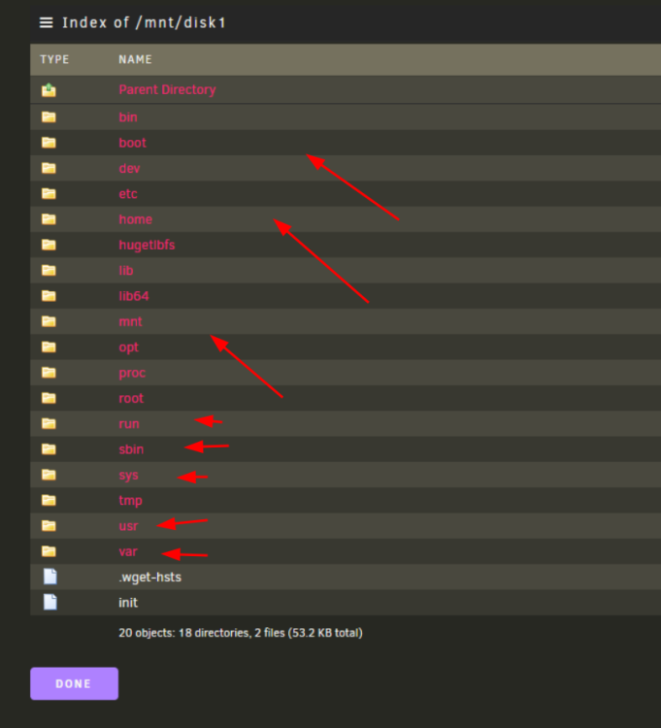This screenshot has height=728, width=661.
Task: Click the folder icon beside sbin
Action: (x=49, y=449)
